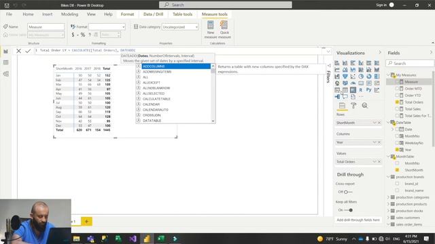Select the Python visual icon
The image size is (435, 244).
(x=368, y=90)
